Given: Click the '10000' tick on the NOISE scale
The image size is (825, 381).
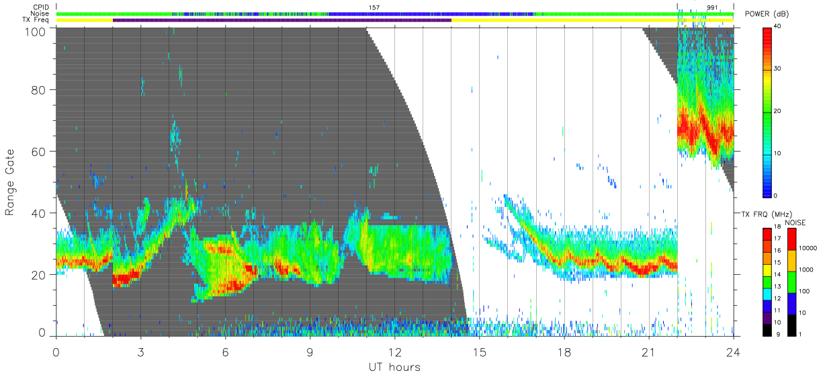Looking at the screenshot, I should coord(809,249).
